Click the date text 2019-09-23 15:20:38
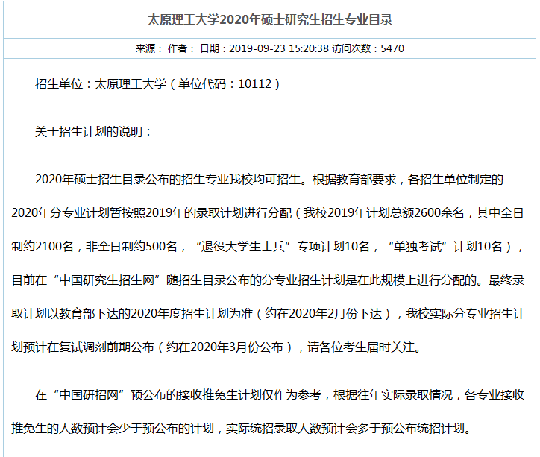The height and width of the screenshot is (457, 540). (279, 48)
